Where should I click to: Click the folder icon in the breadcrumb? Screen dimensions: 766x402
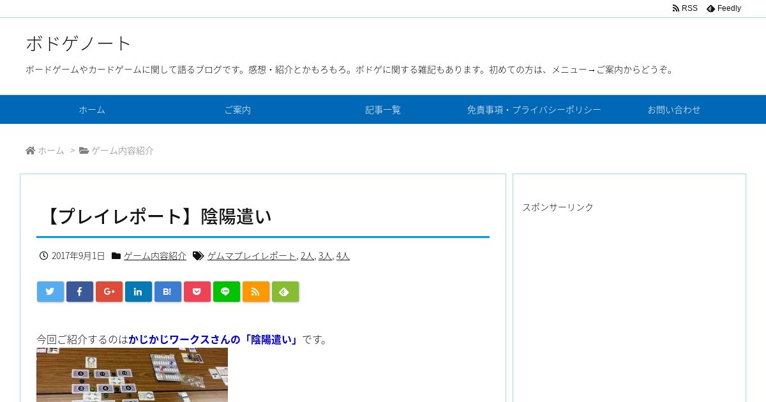[x=84, y=151]
